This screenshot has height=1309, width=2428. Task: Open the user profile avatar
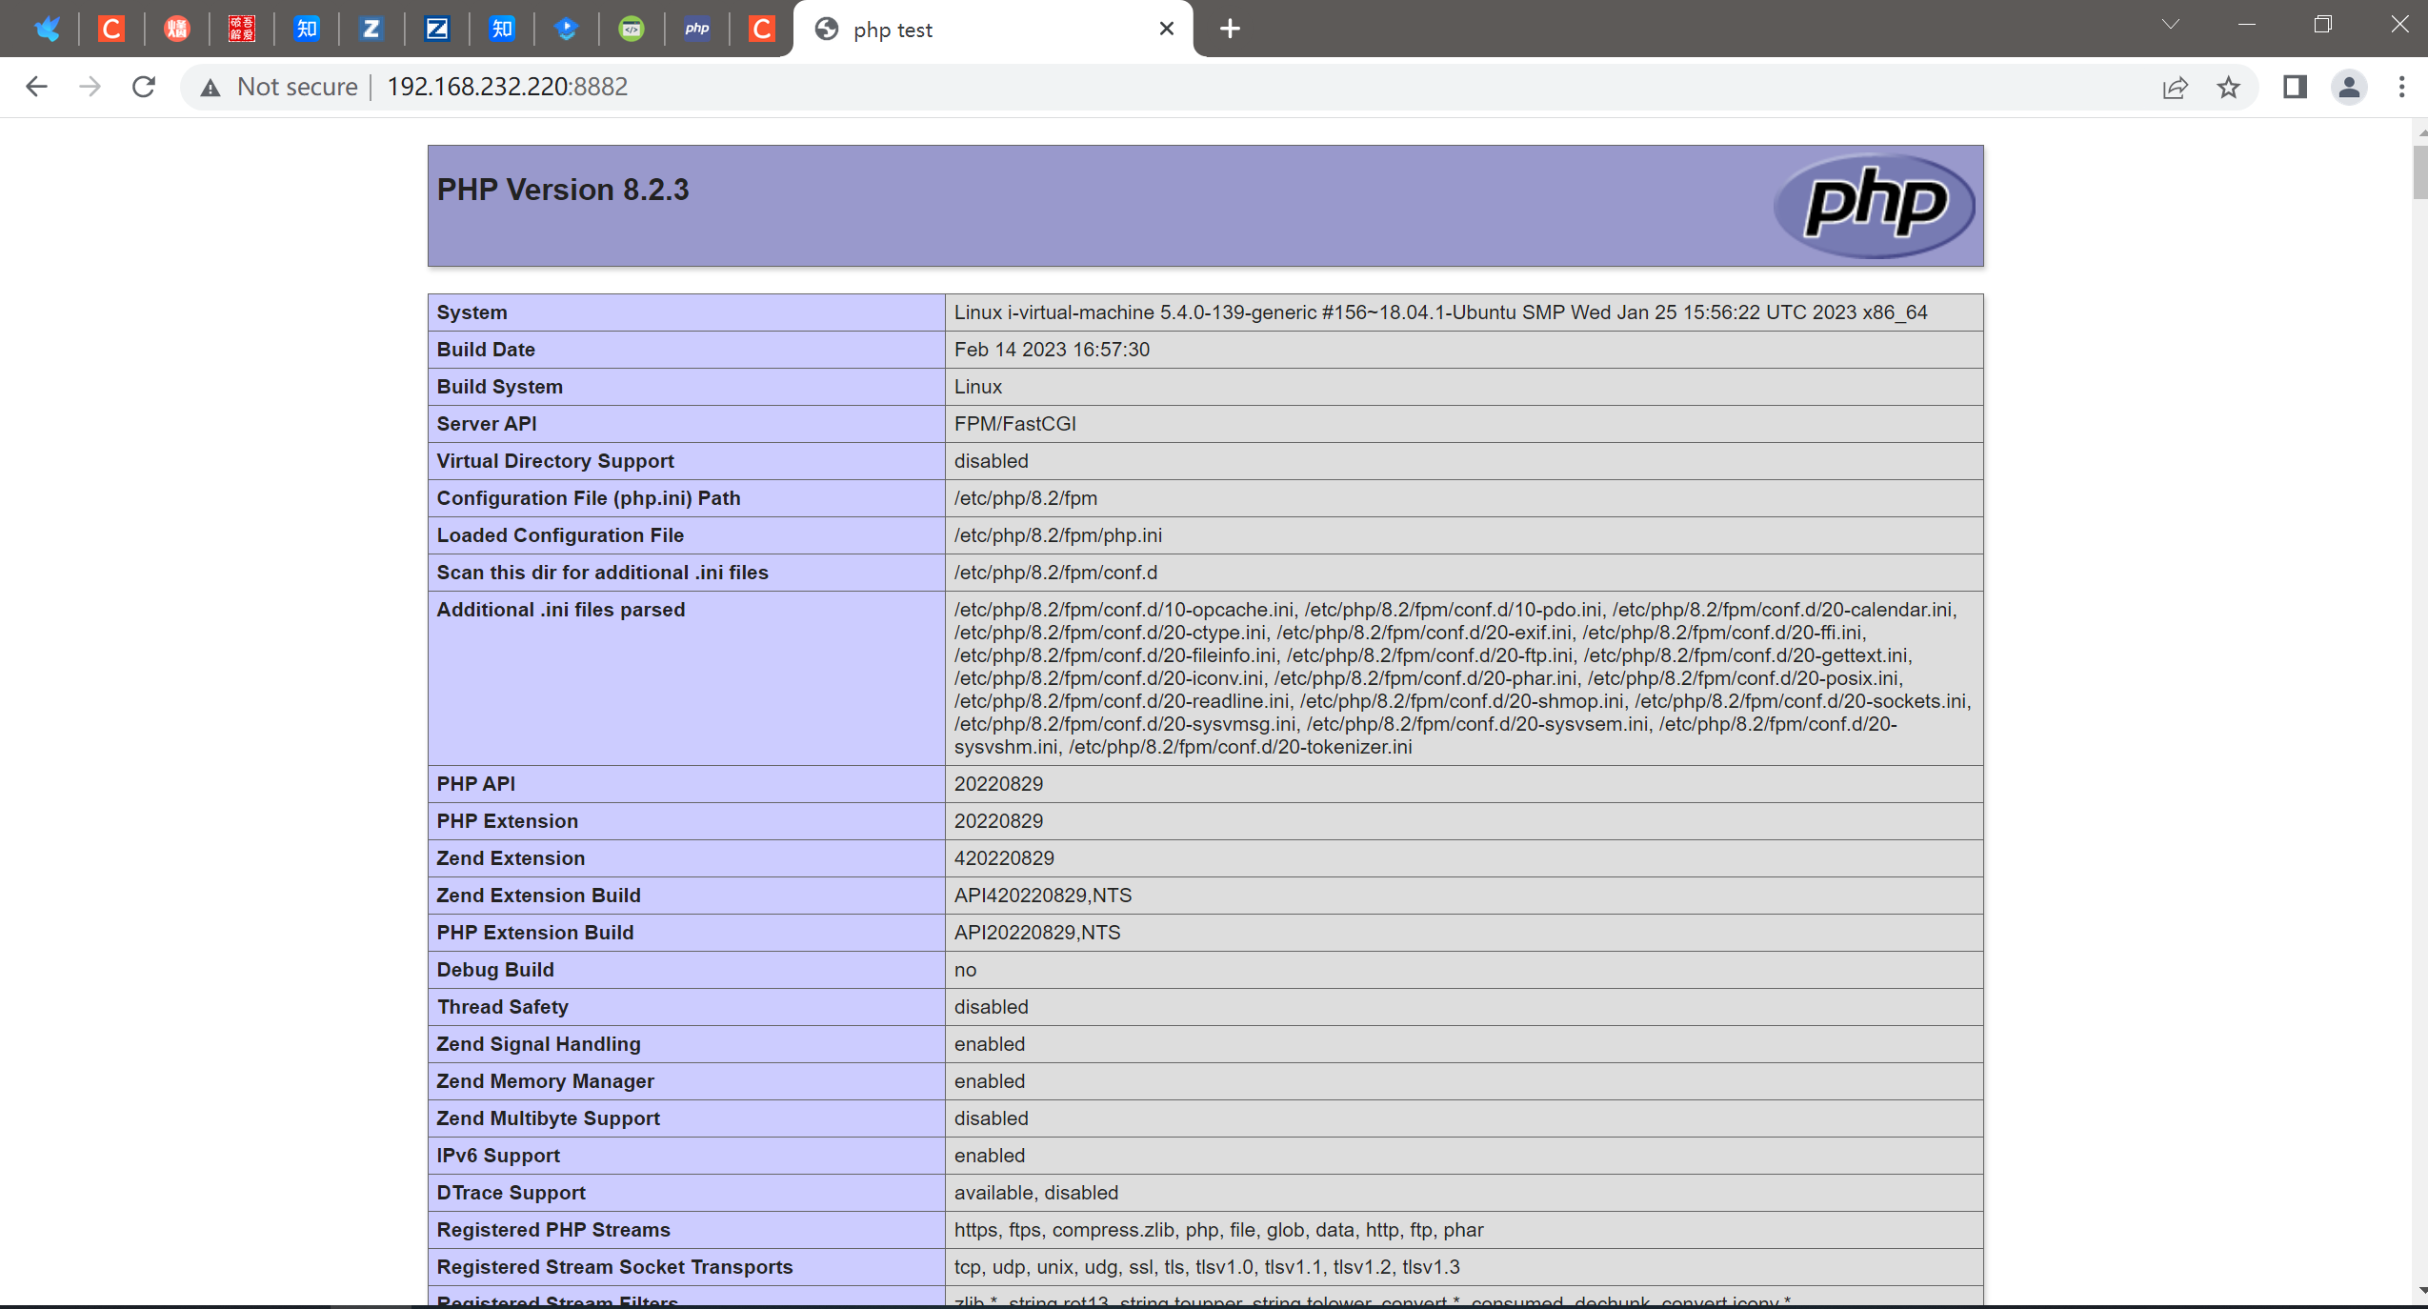click(2349, 88)
